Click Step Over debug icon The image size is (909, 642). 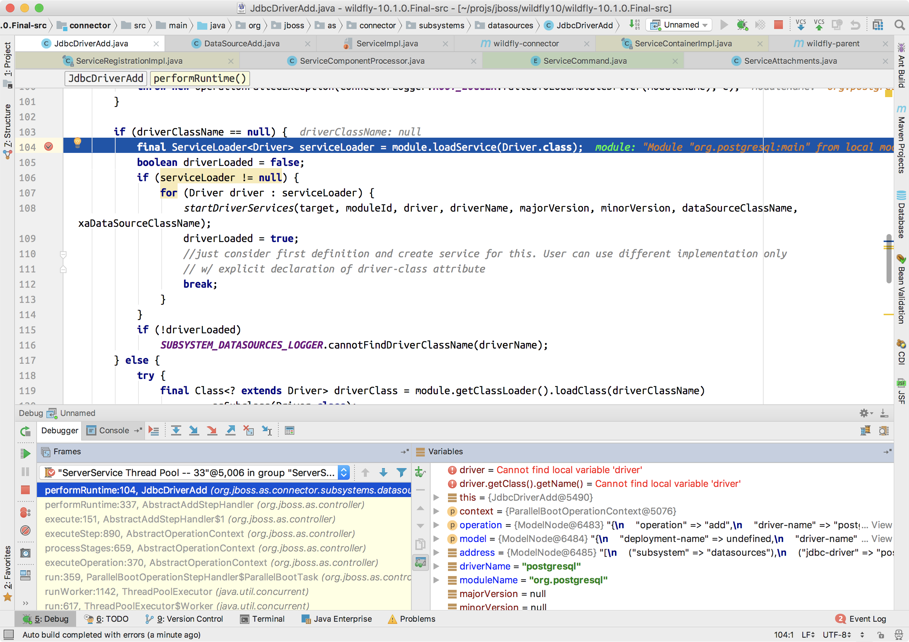coord(176,431)
